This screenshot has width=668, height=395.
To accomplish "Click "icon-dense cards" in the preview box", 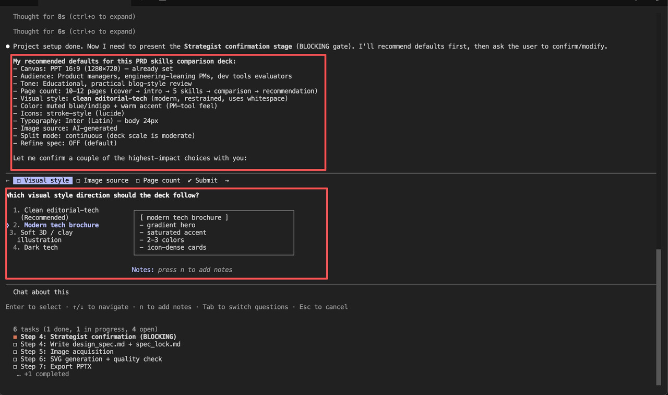I will [x=173, y=248].
